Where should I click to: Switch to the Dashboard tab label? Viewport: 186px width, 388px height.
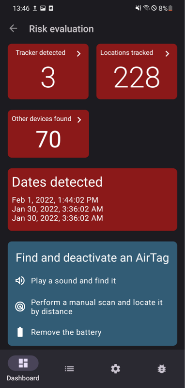[23, 378]
